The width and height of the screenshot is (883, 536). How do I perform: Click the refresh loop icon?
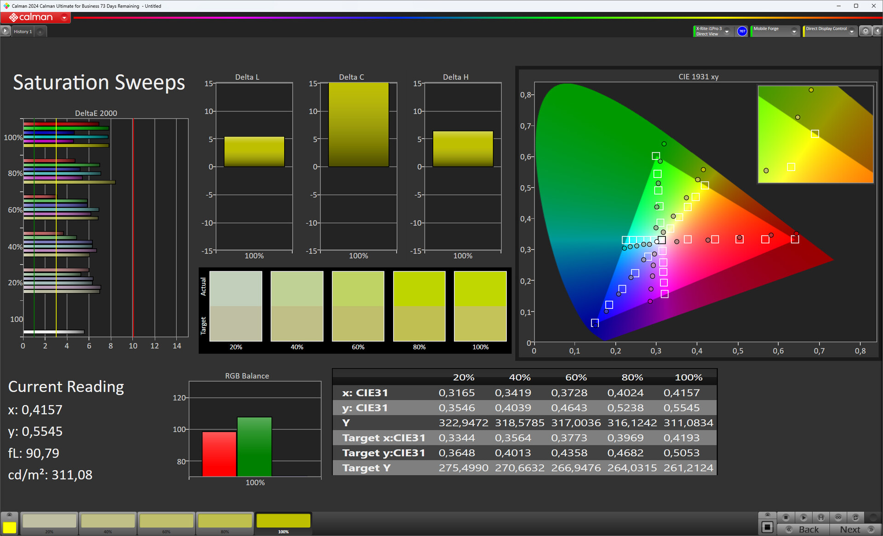pyautogui.click(x=855, y=517)
